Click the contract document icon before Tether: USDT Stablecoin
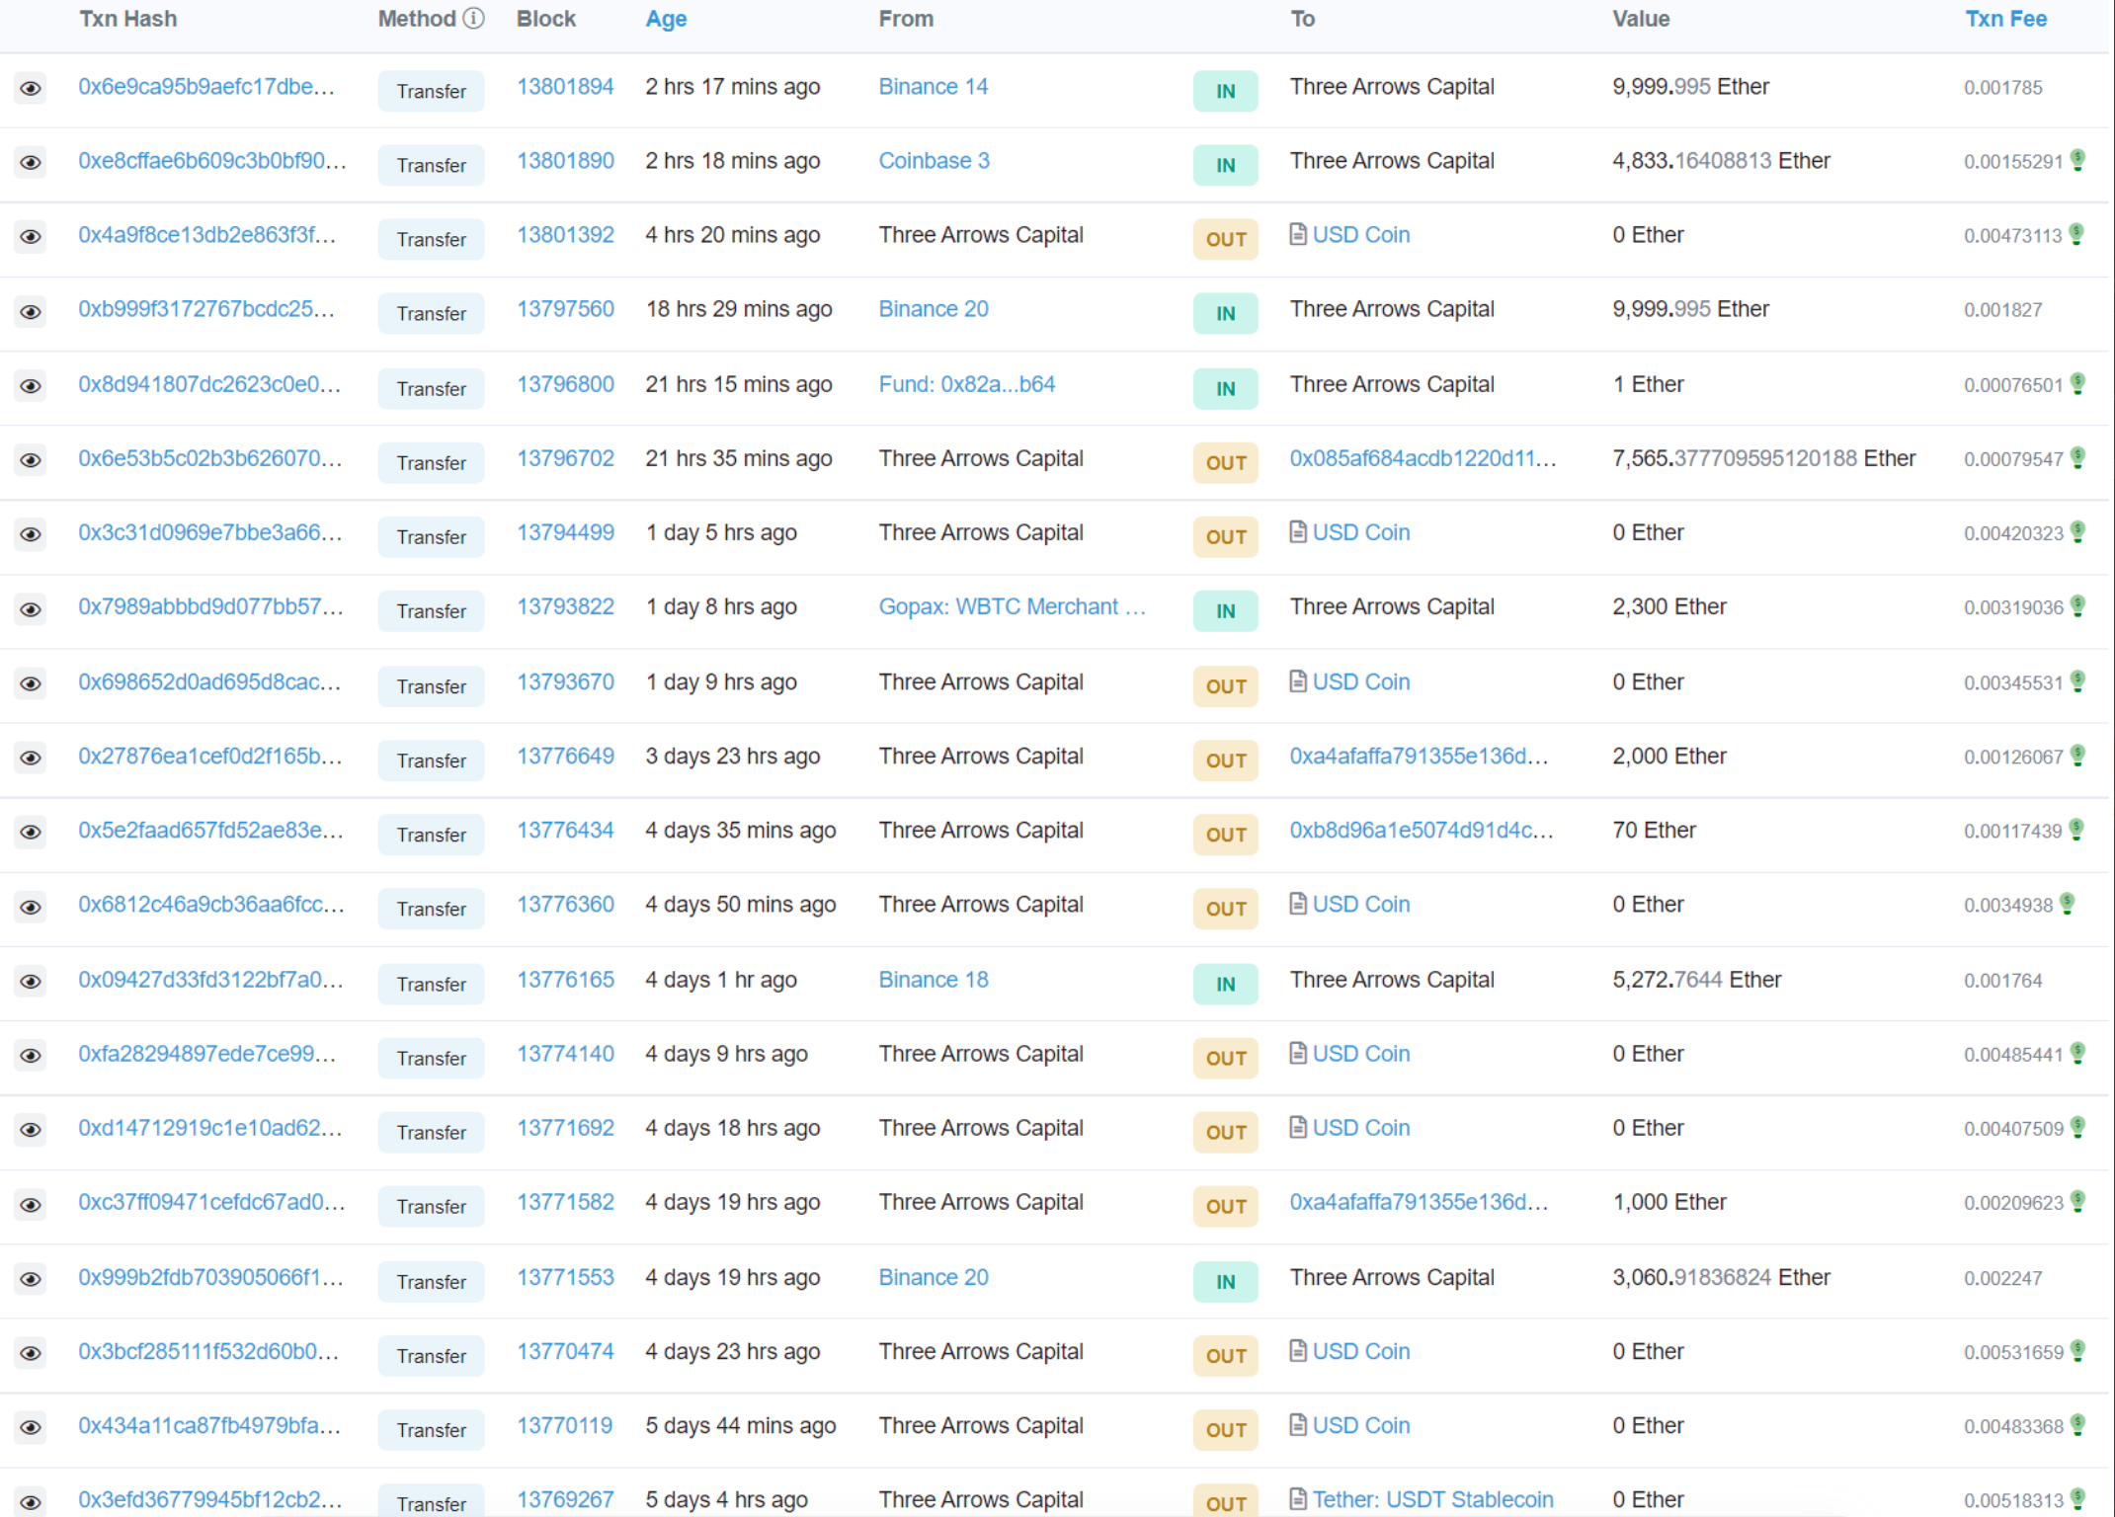The width and height of the screenshot is (2115, 1517). click(1299, 1499)
